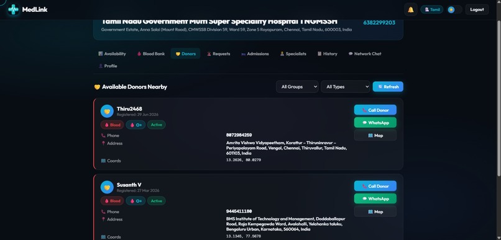Image resolution: width=501 pixels, height=240 pixels.
Task: Open the Profile tab
Action: [108, 66]
